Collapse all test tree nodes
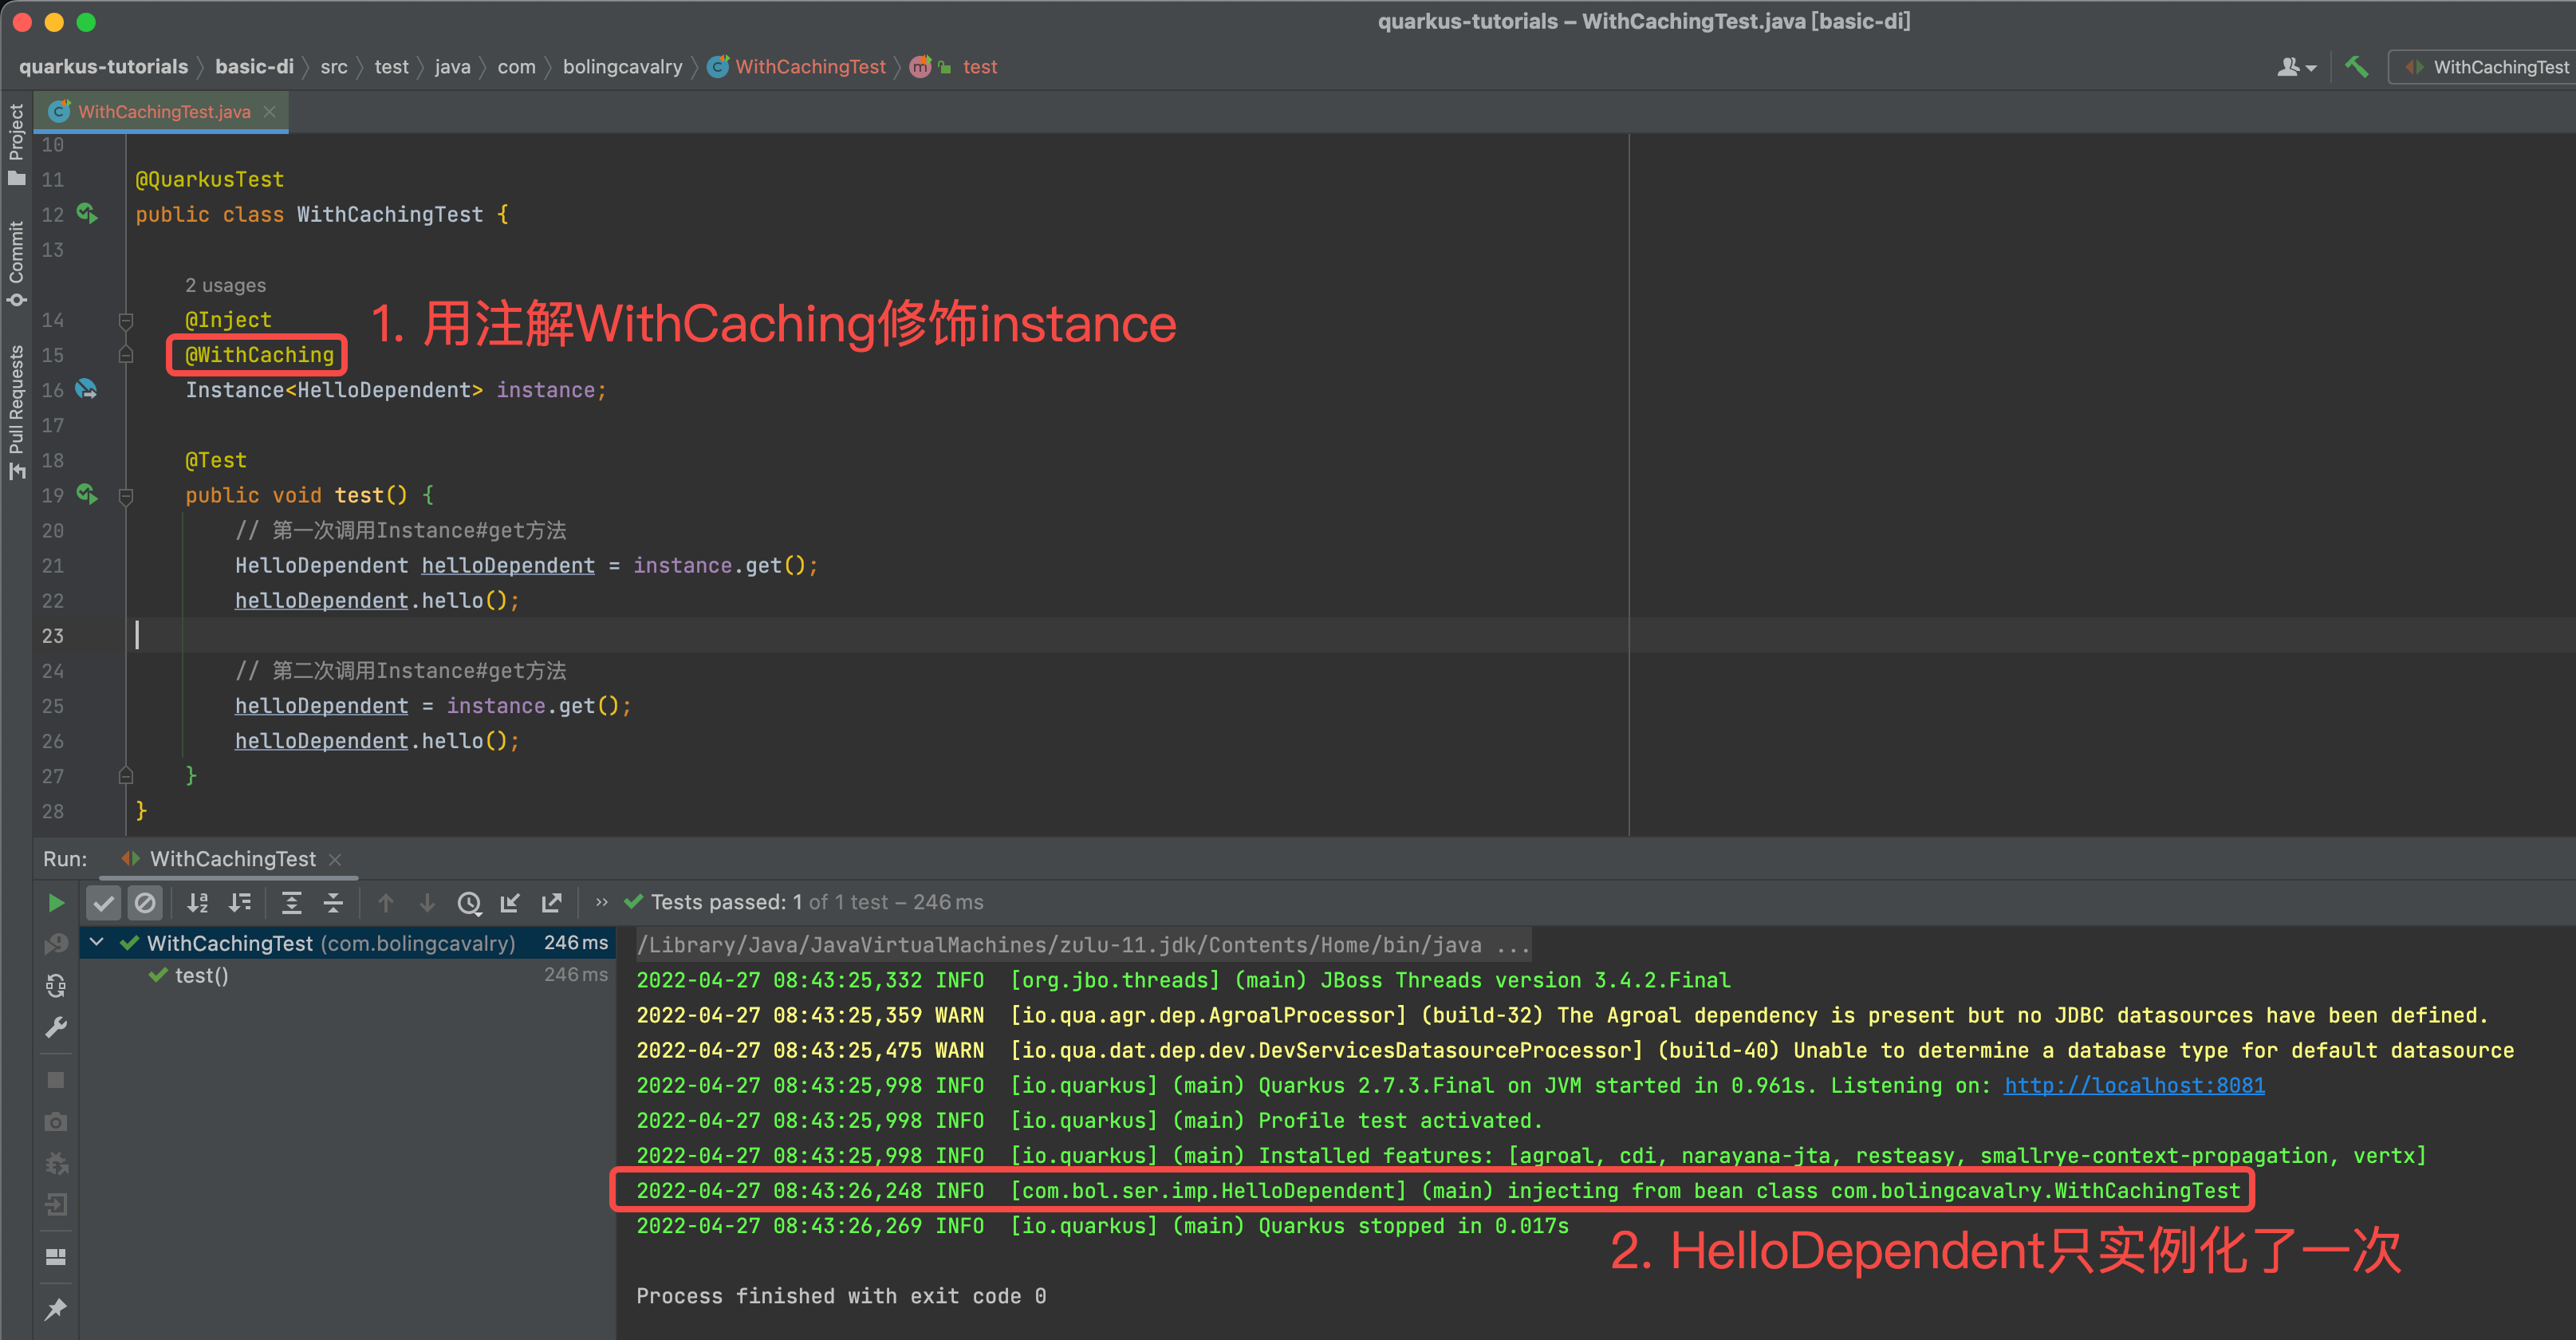This screenshot has width=2576, height=1340. pos(333,903)
